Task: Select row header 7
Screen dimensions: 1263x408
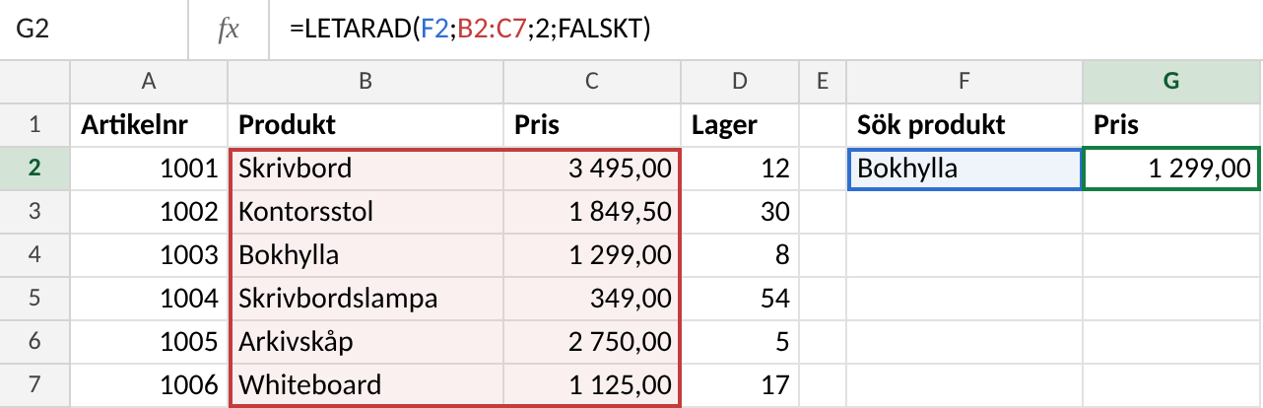Action: [x=34, y=385]
